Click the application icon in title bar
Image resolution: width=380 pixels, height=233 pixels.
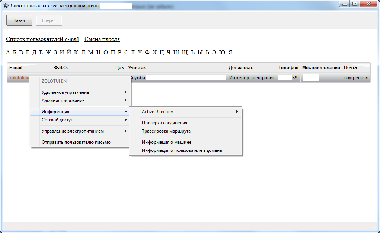click(6, 6)
